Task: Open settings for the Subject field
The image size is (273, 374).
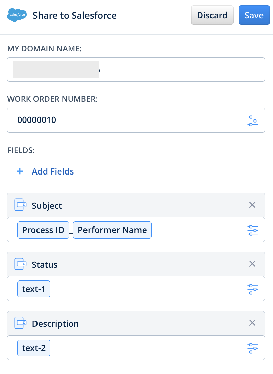Action: [x=253, y=230]
